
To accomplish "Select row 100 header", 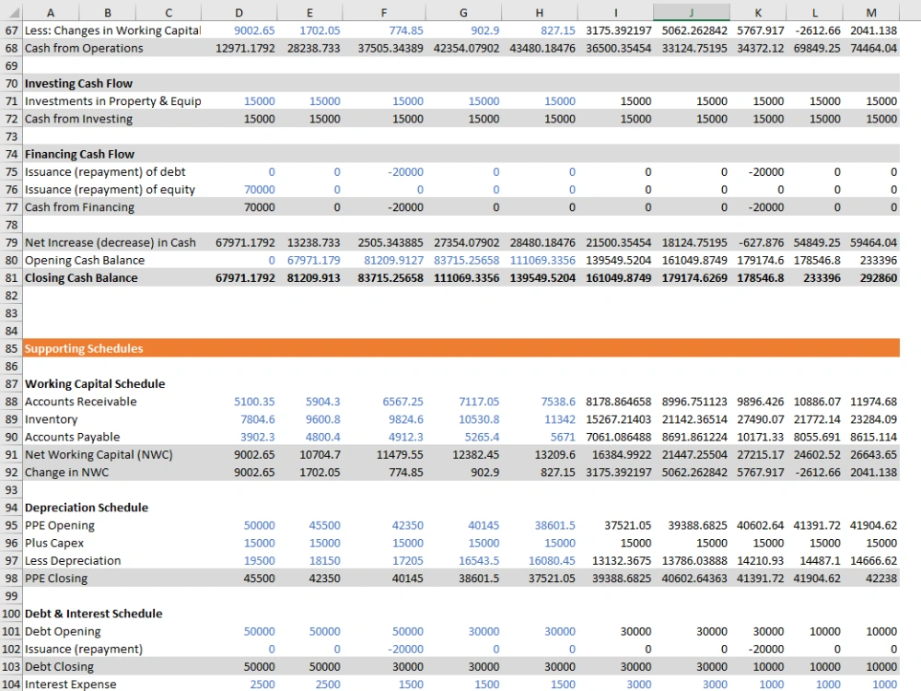I will [x=11, y=614].
